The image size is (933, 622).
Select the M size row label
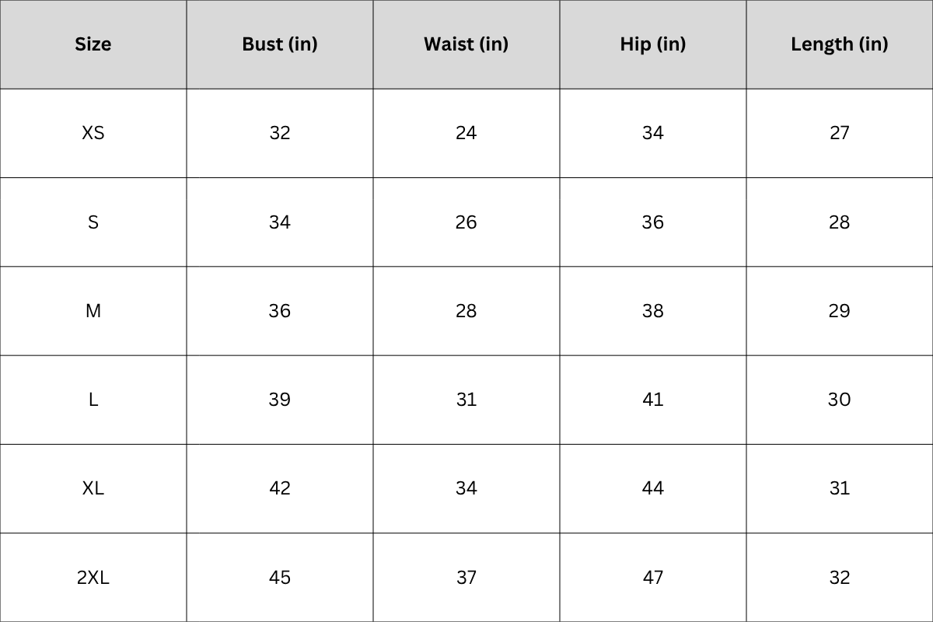click(x=93, y=311)
